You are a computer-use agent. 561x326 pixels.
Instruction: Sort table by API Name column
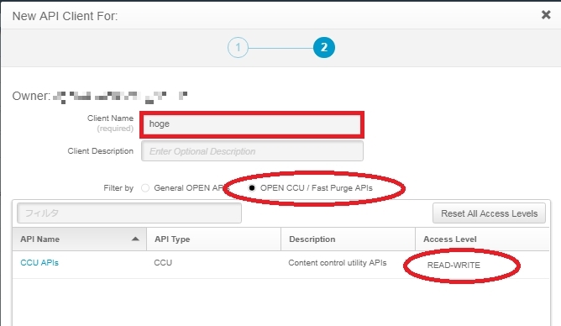point(80,239)
